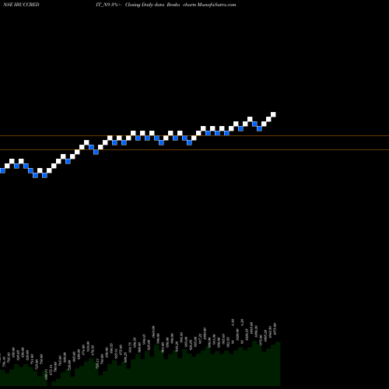This screenshot has height=389, width=389.
Task: Click the NSE IBUCCRED symbol title
Action: 21,5
